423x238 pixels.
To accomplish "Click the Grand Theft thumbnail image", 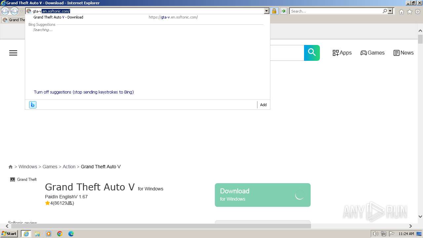I will point(23,179).
